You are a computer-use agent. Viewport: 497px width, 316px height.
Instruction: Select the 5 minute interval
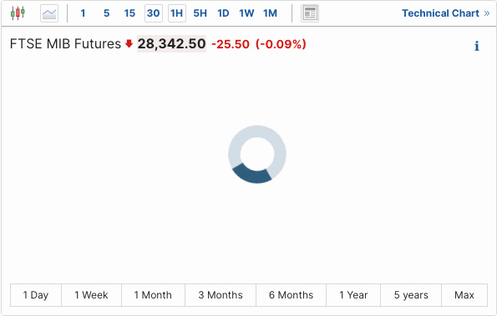107,13
